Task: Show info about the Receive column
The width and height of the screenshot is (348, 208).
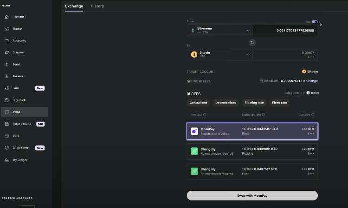Action: pyautogui.click(x=313, y=115)
